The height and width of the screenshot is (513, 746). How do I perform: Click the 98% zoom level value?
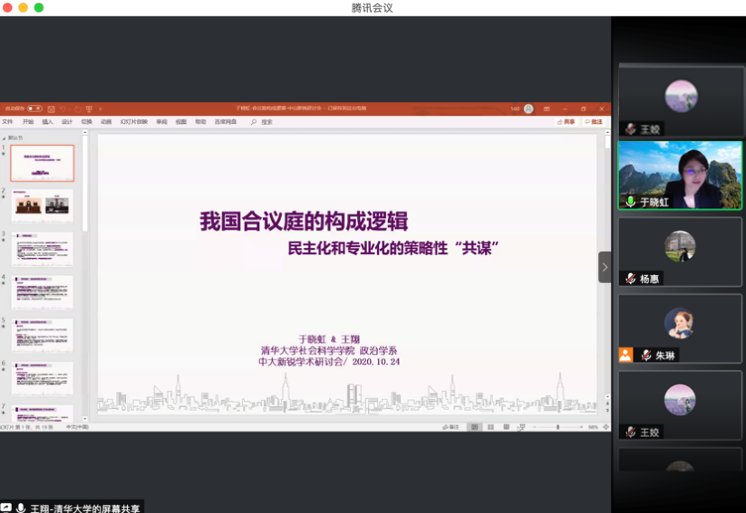(593, 427)
